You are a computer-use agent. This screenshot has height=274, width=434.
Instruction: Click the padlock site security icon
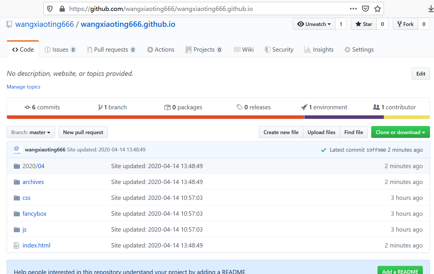pyautogui.click(x=62, y=9)
